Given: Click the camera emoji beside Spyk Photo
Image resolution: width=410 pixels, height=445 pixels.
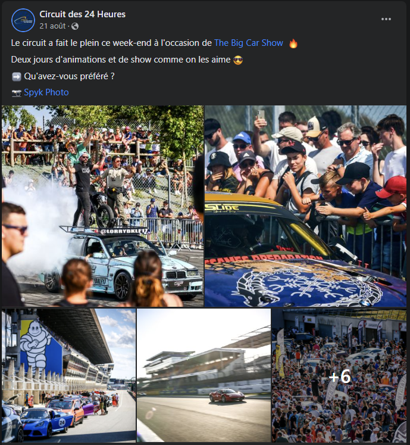Looking at the screenshot, I should tap(17, 93).
